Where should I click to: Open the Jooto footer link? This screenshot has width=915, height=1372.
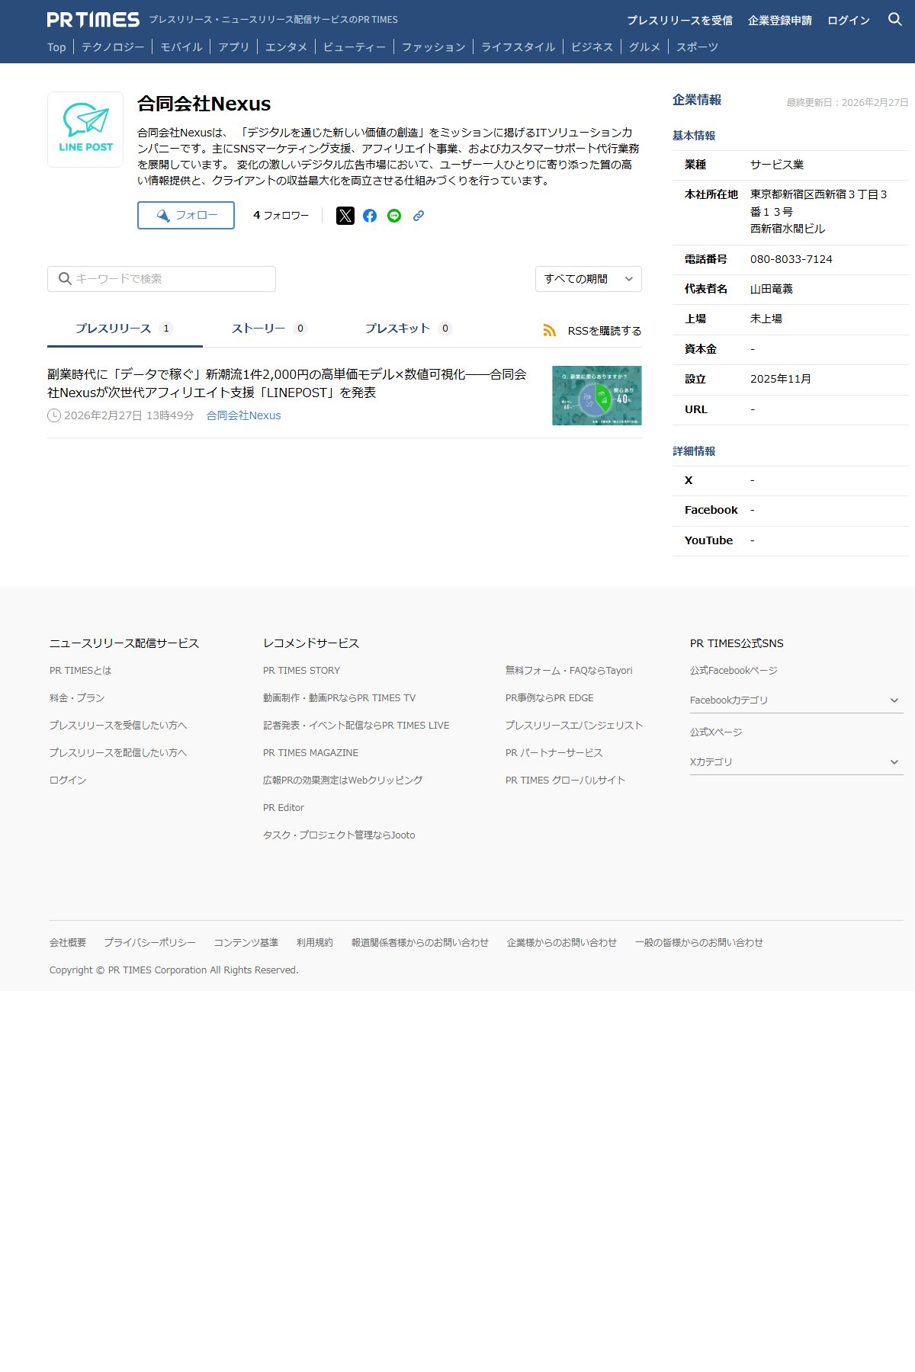point(339,835)
